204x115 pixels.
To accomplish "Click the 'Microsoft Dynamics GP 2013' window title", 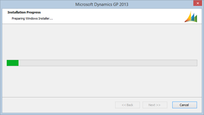I will [102, 4].
